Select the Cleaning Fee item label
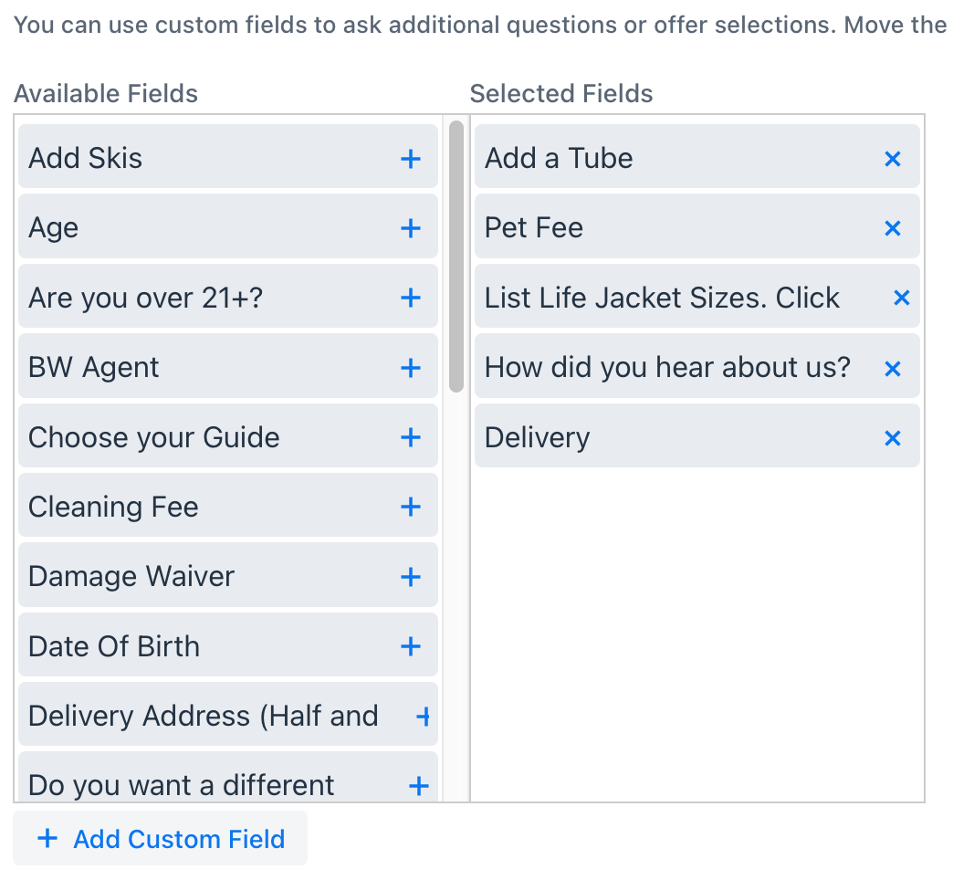 (x=113, y=507)
